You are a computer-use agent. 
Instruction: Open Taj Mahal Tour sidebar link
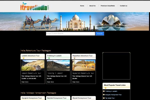click(110, 98)
